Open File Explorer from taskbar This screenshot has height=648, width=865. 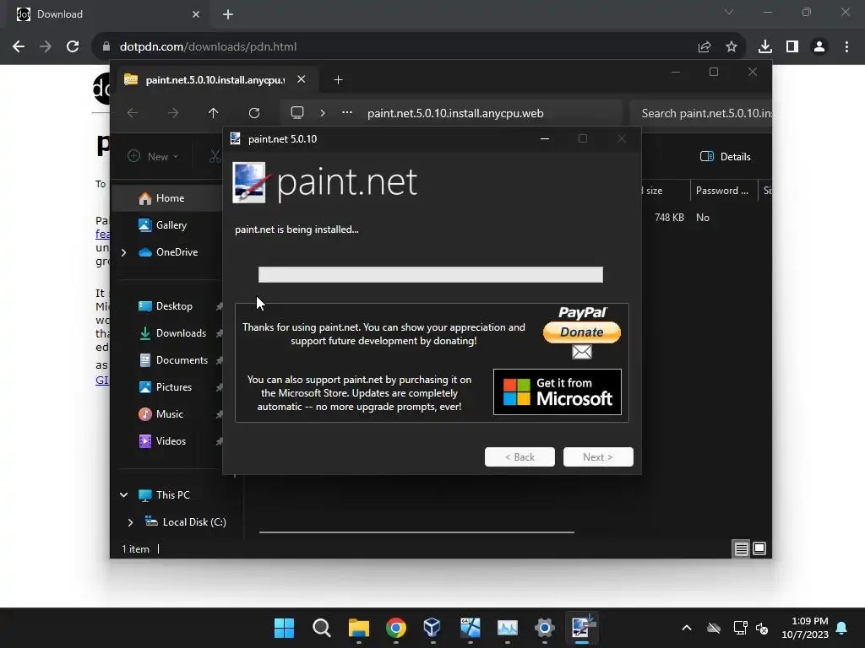(358, 628)
